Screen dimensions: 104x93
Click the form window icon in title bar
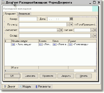[3, 2]
